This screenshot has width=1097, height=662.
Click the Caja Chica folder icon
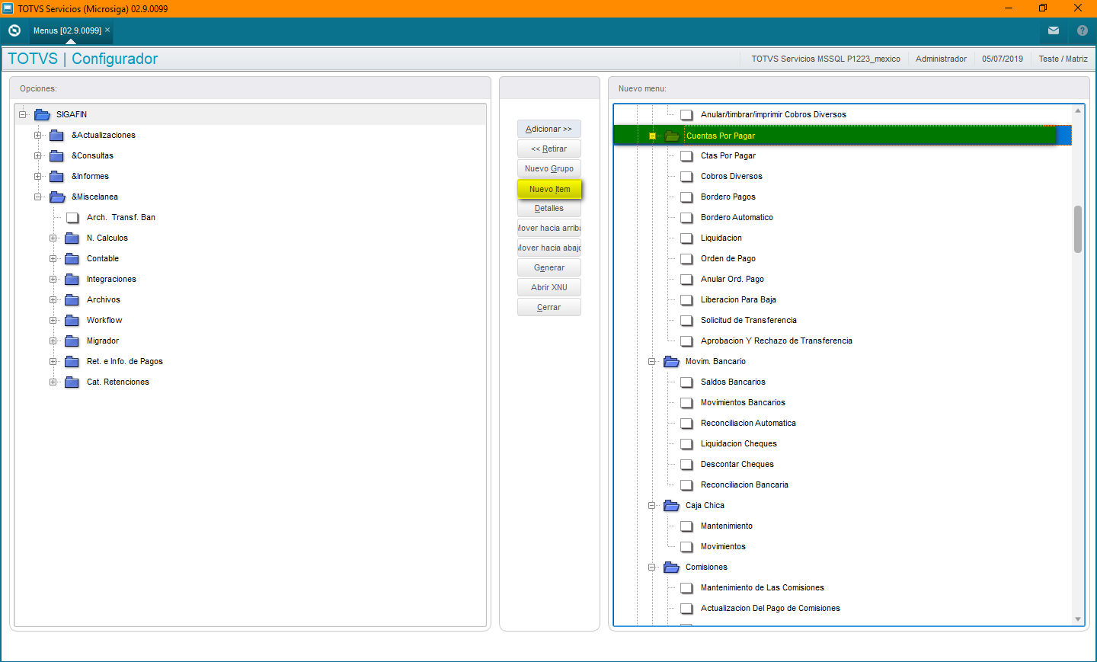pyautogui.click(x=671, y=505)
